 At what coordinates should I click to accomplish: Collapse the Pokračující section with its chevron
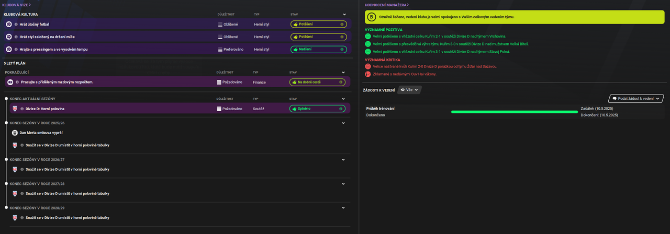(344, 72)
